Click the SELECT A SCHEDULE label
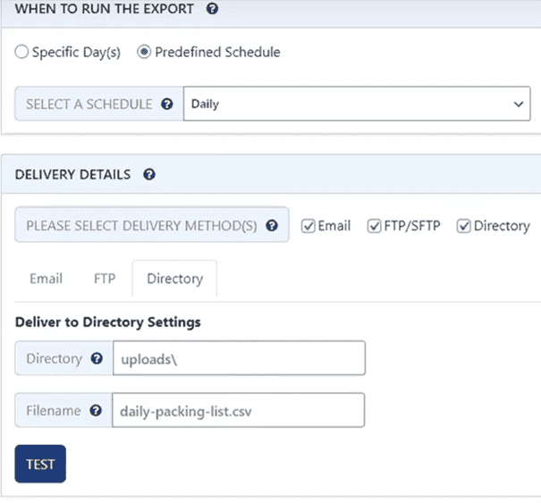 [x=89, y=105]
